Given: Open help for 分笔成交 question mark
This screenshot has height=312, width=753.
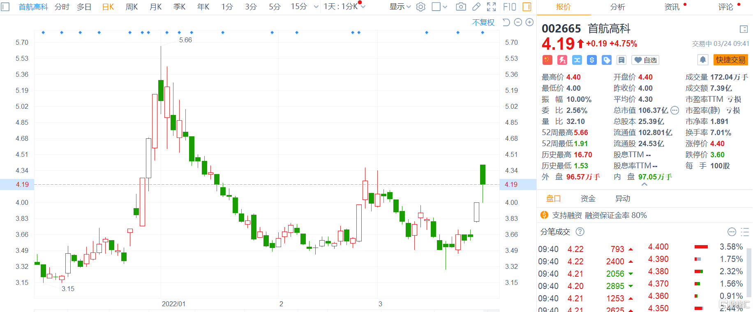Looking at the screenshot, I should click(580, 232).
